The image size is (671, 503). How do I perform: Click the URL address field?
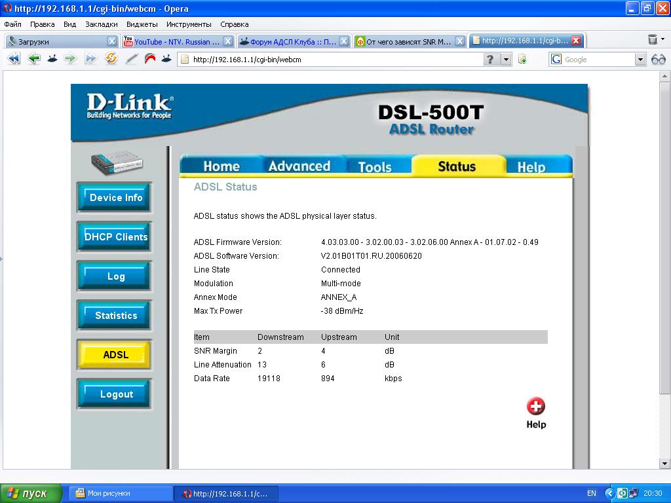(x=334, y=60)
